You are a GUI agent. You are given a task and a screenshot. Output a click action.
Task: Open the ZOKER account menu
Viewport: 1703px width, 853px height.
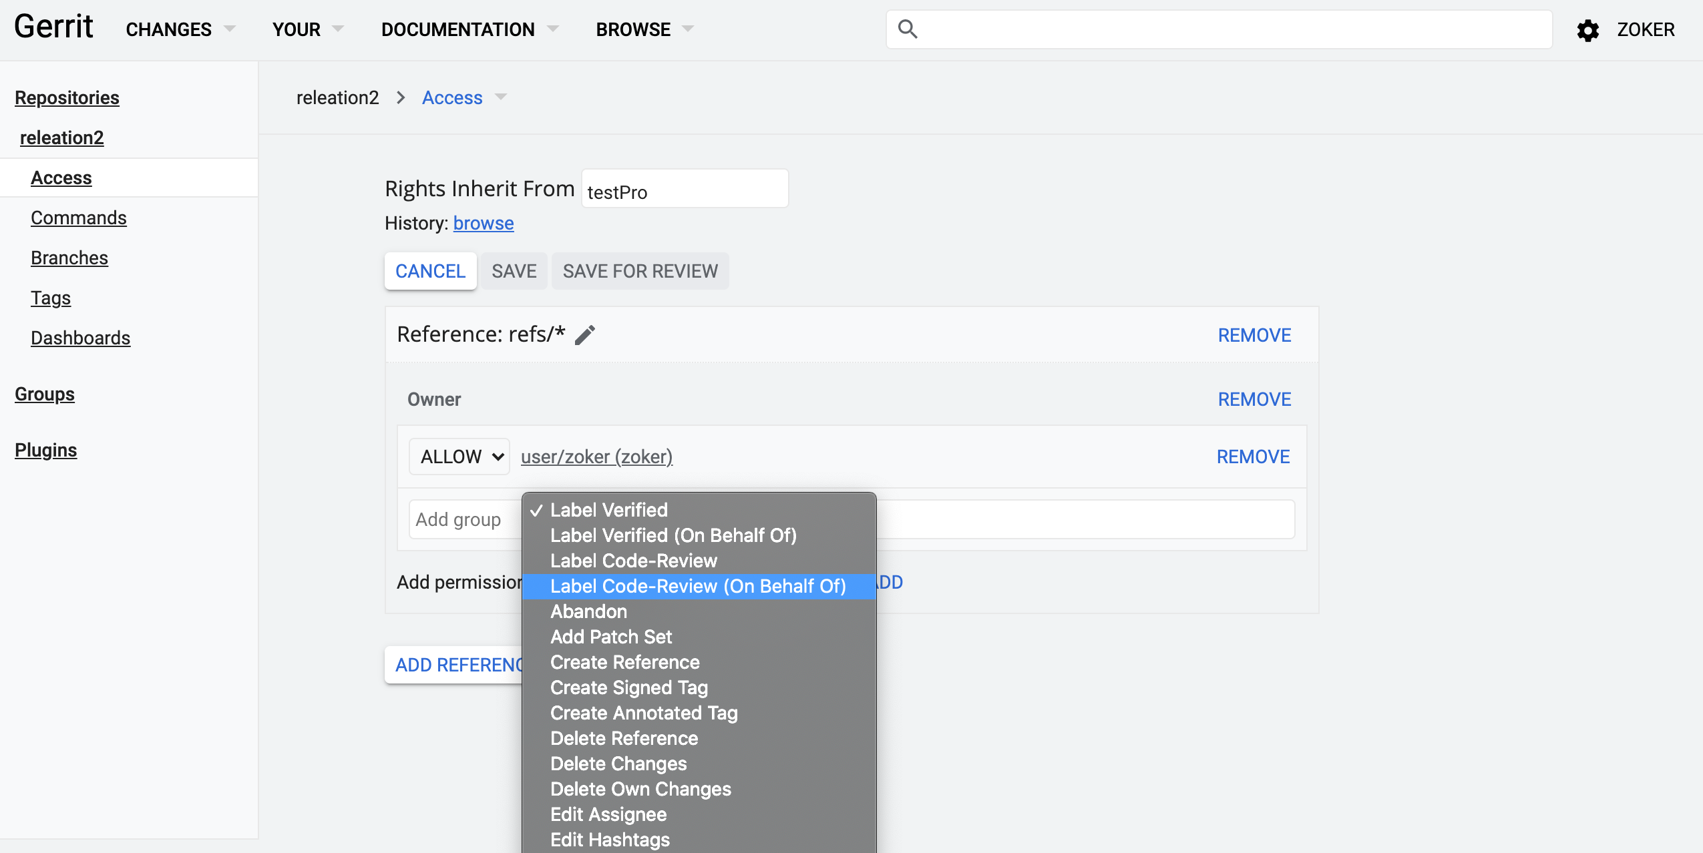(x=1646, y=30)
